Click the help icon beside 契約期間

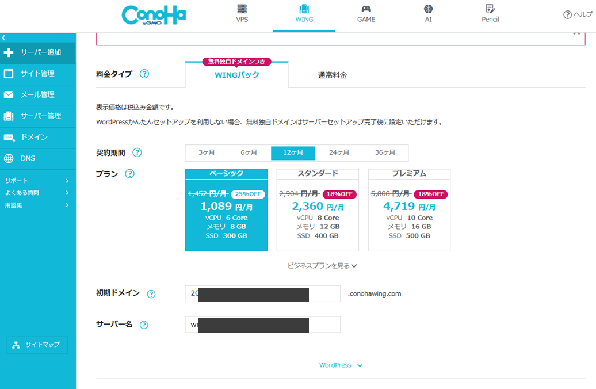pos(137,152)
